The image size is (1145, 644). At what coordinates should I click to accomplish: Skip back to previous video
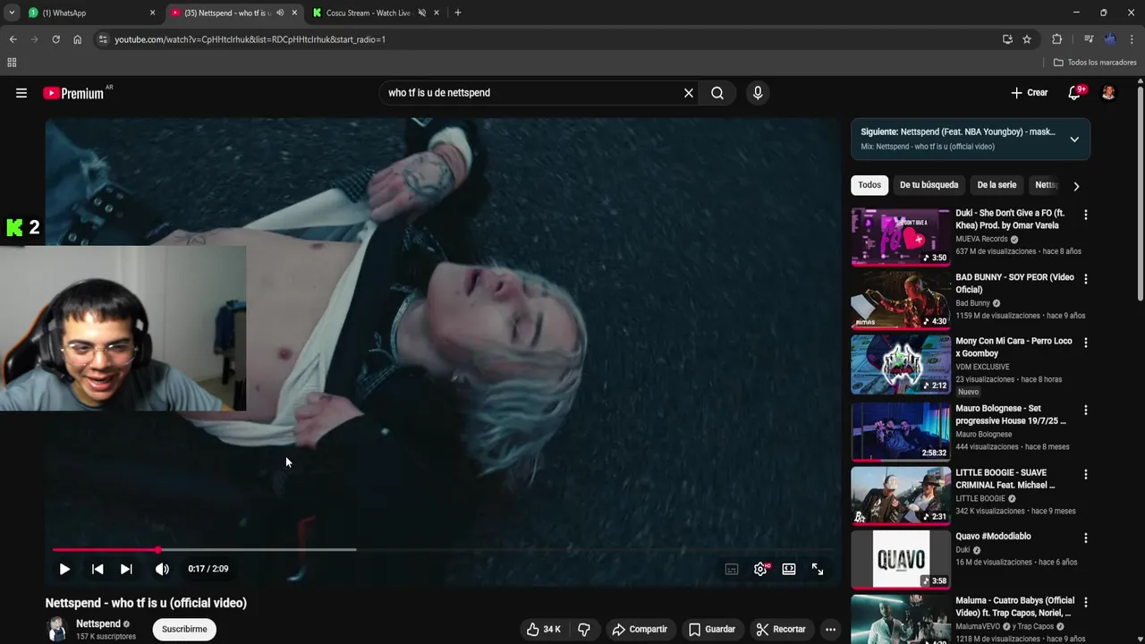(98, 569)
